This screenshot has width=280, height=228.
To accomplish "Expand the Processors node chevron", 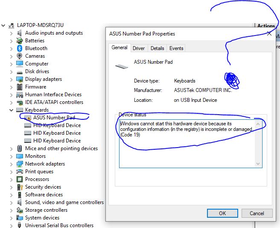I will click(11, 180).
